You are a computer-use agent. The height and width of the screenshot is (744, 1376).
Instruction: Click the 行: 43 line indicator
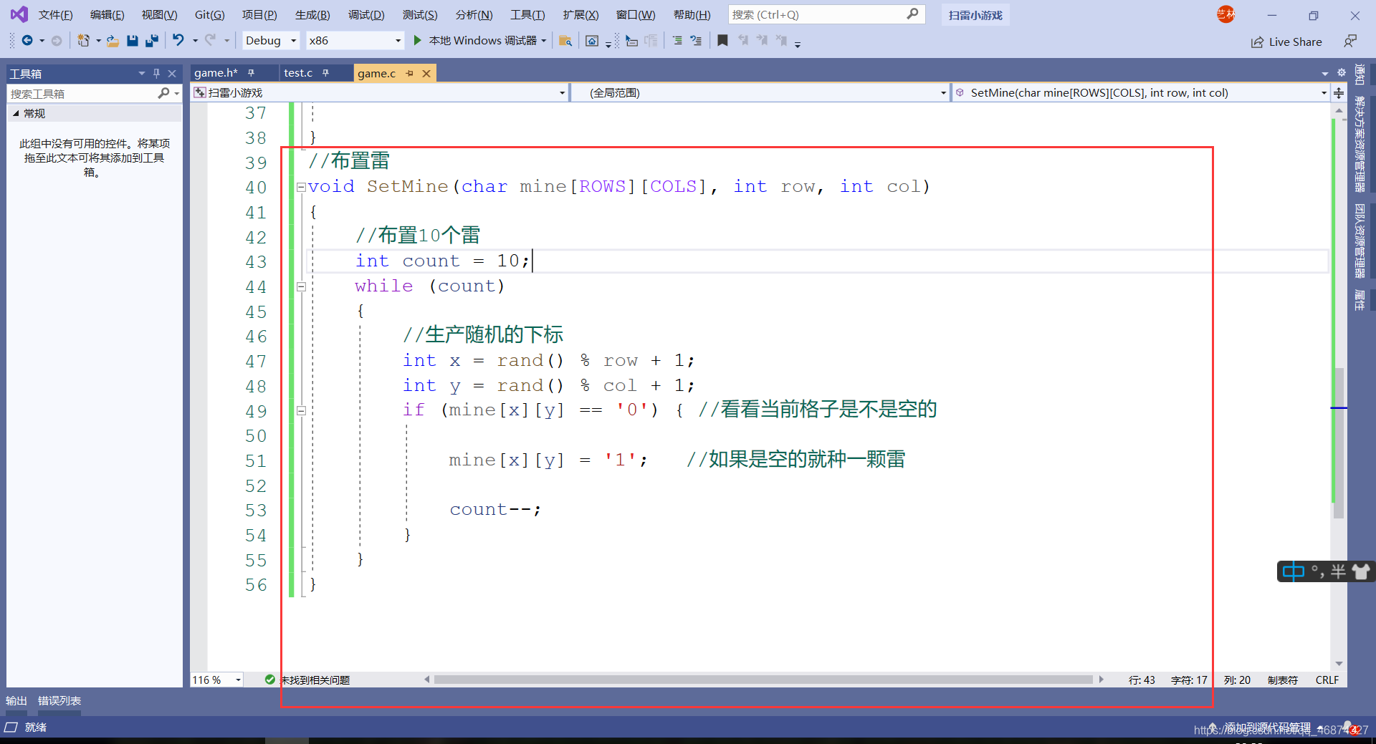1142,680
